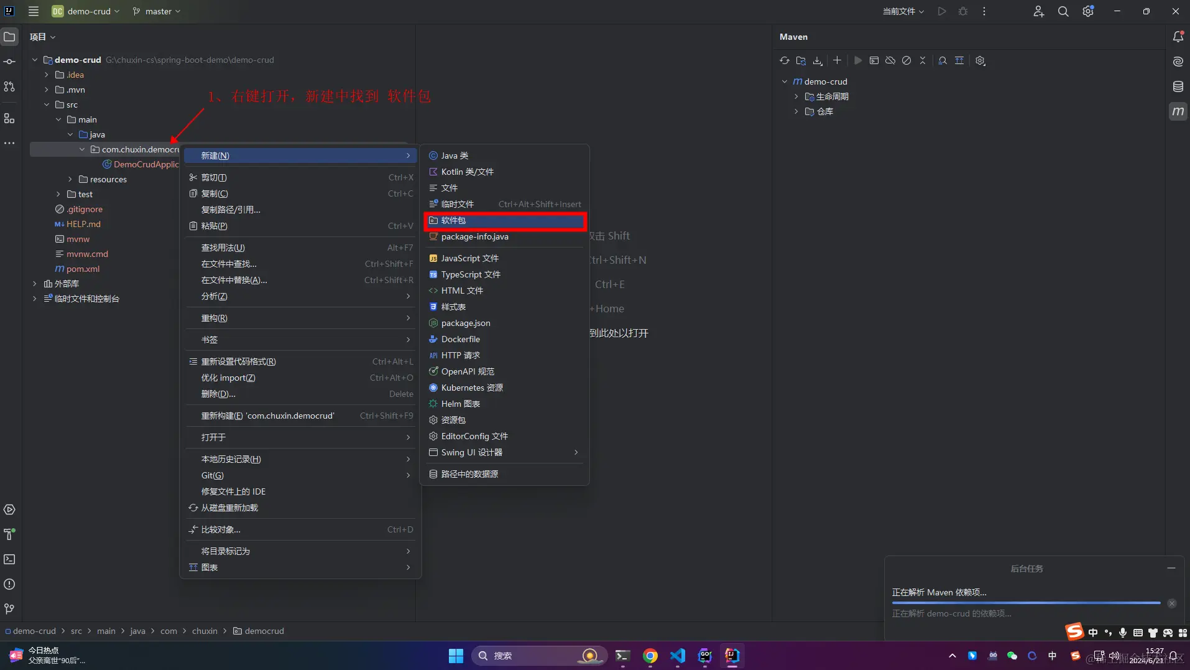Click the Run button in title bar

pyautogui.click(x=942, y=11)
